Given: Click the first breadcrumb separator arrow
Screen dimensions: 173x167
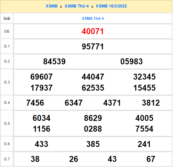Looking at the screenshot, I should point(61,7).
